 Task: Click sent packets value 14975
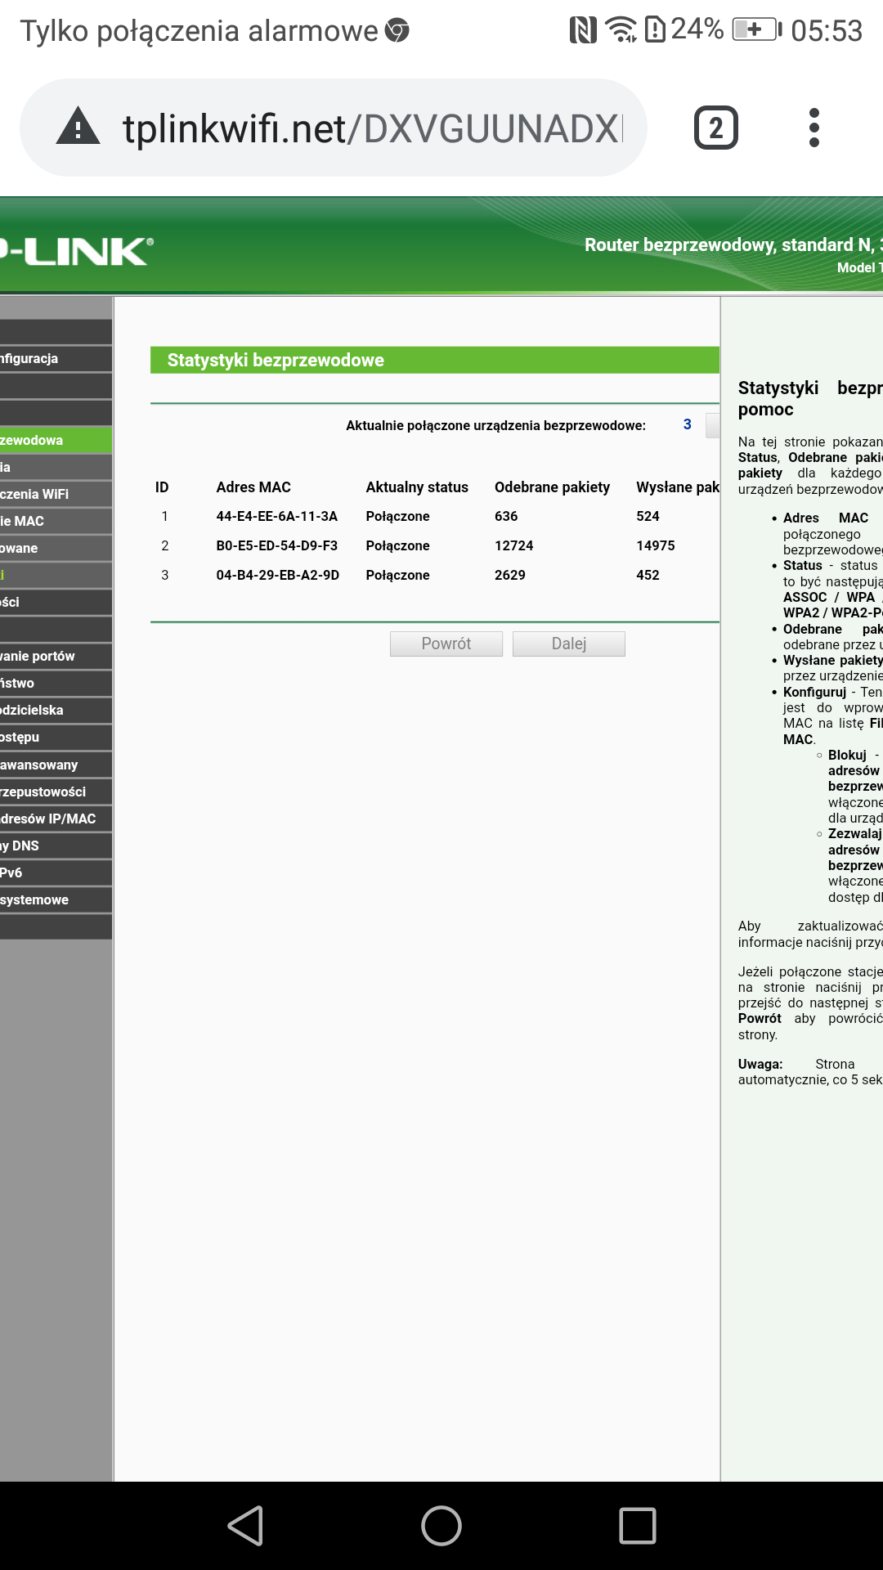(x=656, y=545)
